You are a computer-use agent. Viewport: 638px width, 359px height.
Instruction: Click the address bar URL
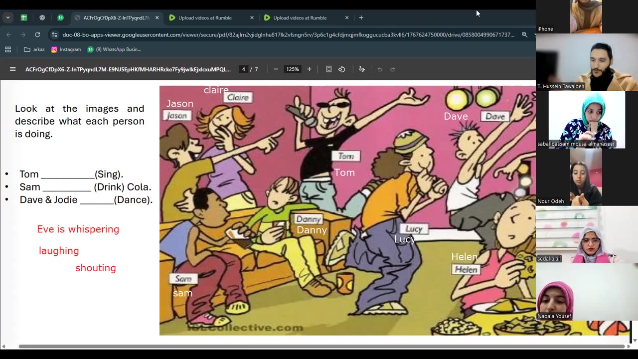tap(288, 35)
